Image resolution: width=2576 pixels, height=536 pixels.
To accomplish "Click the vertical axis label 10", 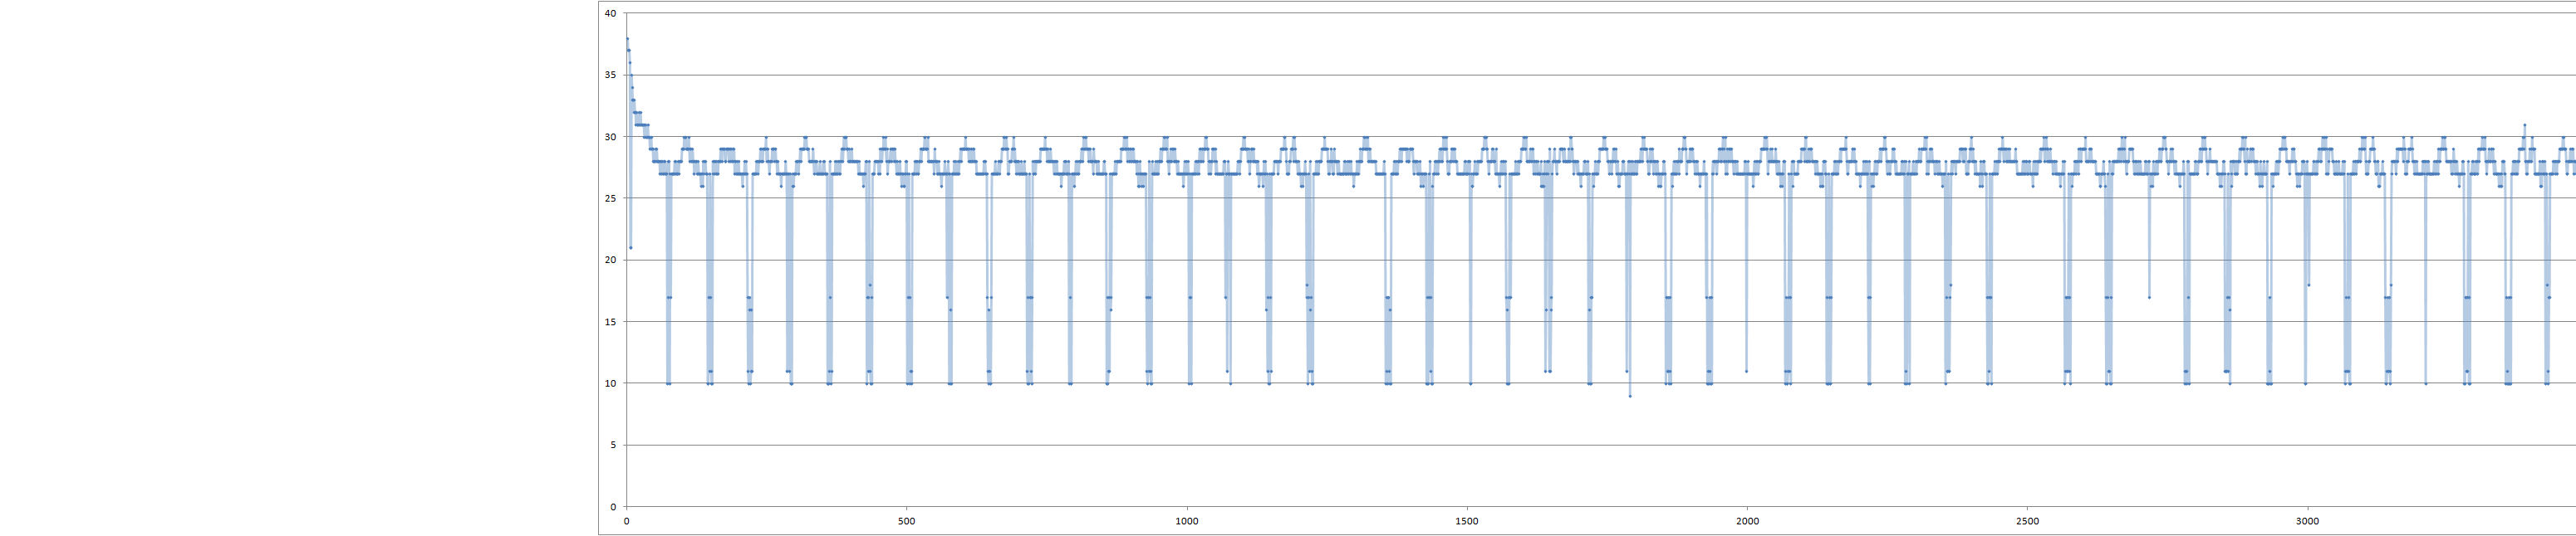I will (x=611, y=383).
